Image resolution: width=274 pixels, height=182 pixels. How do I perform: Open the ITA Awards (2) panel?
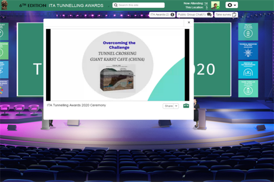[162, 15]
